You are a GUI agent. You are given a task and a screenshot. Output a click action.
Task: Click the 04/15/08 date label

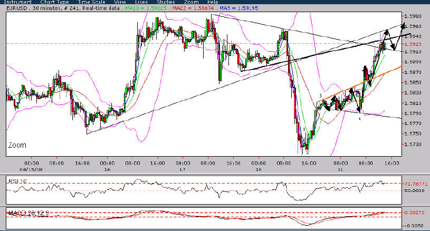31,169
